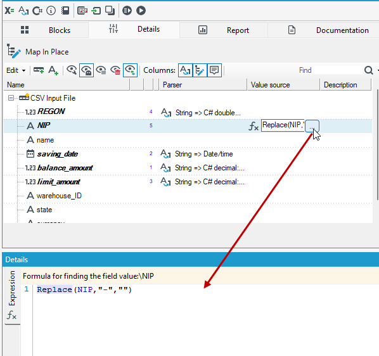Open the Edit dropdown menu
379x356 pixels.
pyautogui.click(x=16, y=70)
